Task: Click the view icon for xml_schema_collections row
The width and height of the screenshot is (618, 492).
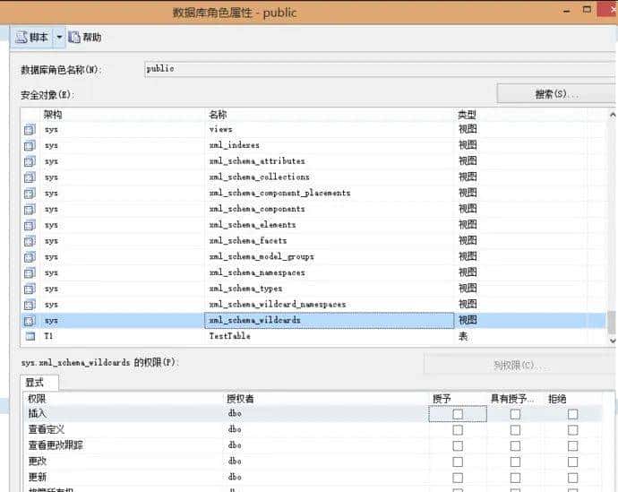Action: 30,177
